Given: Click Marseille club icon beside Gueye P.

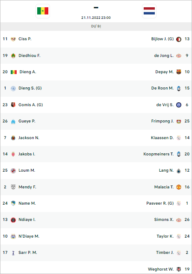Looking at the screenshot, I should [x=13, y=121].
